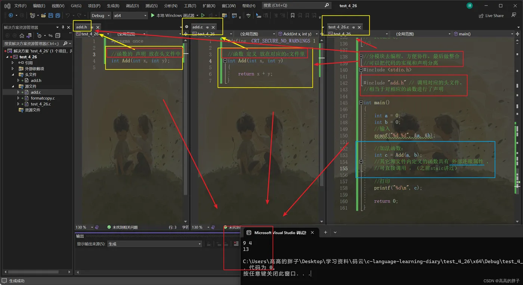Collapse the Add function fold in add.c

click(225, 61)
